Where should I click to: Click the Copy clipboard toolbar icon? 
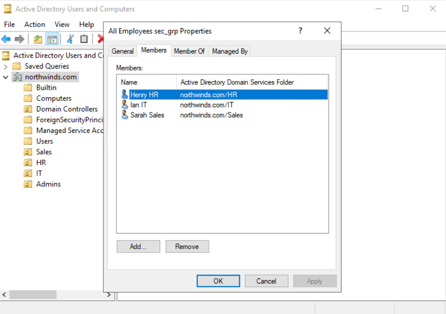(84, 39)
